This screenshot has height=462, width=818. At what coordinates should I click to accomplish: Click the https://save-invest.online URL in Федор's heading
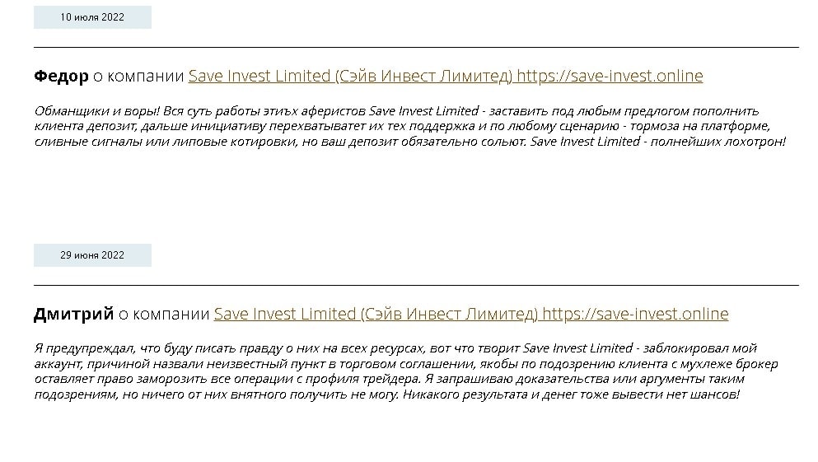[610, 77]
